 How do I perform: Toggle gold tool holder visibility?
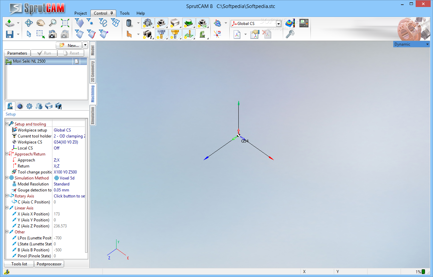coord(175,34)
